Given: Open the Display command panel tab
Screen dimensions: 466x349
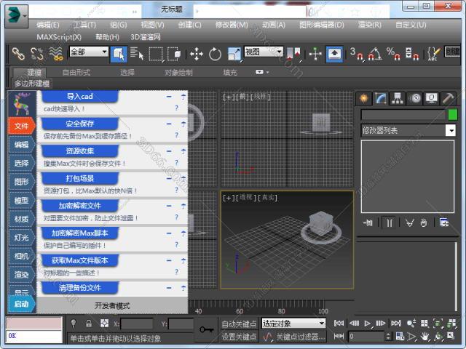Looking at the screenshot, I should coord(431,98).
